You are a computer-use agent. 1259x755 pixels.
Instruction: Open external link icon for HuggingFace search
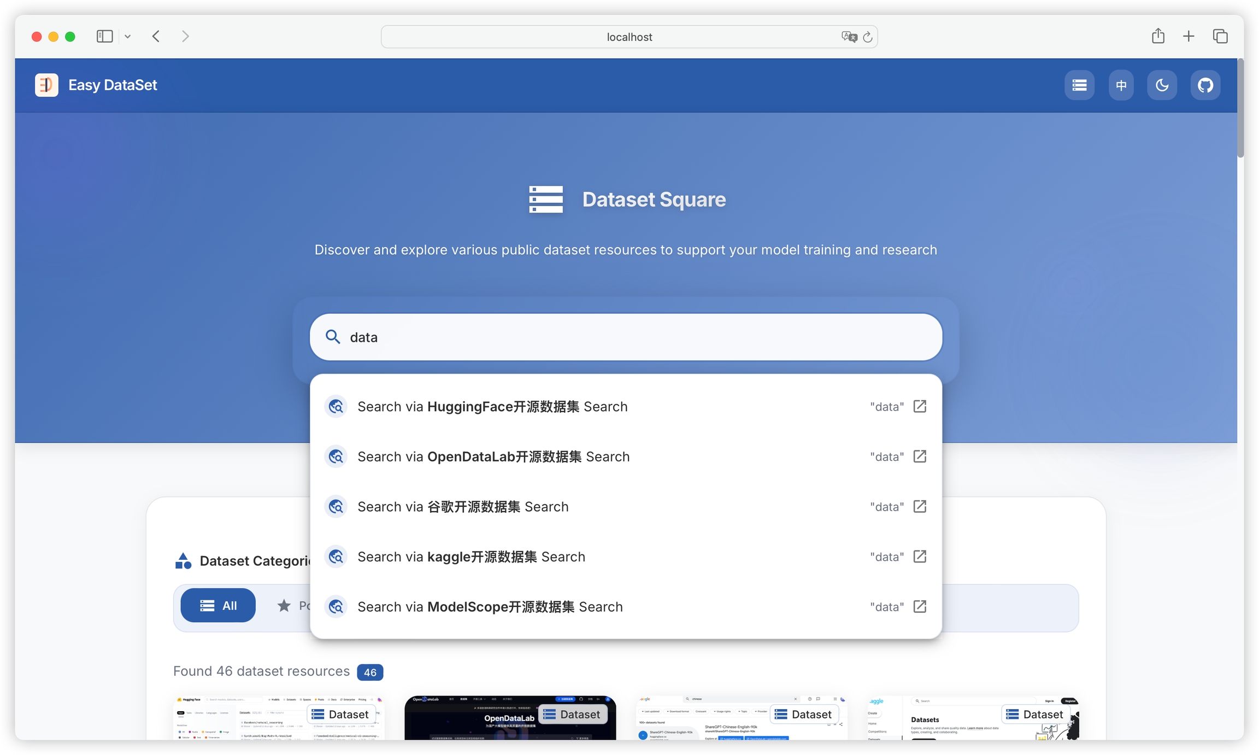click(x=920, y=406)
